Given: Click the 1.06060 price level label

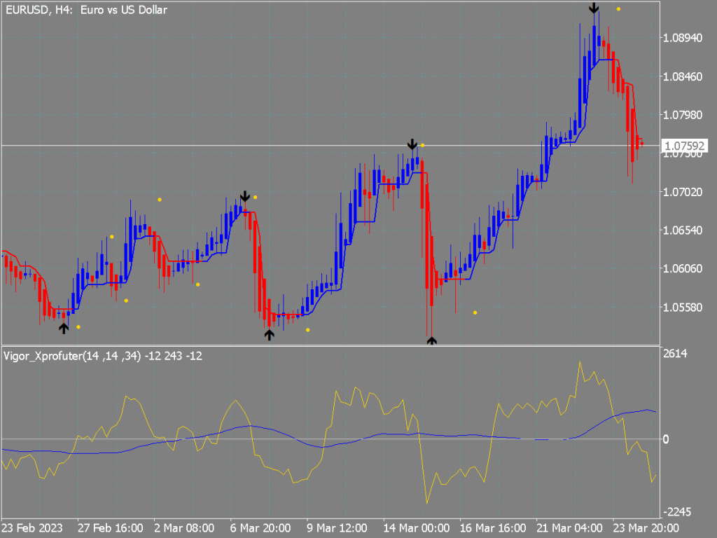Looking at the screenshot, I should 683,268.
